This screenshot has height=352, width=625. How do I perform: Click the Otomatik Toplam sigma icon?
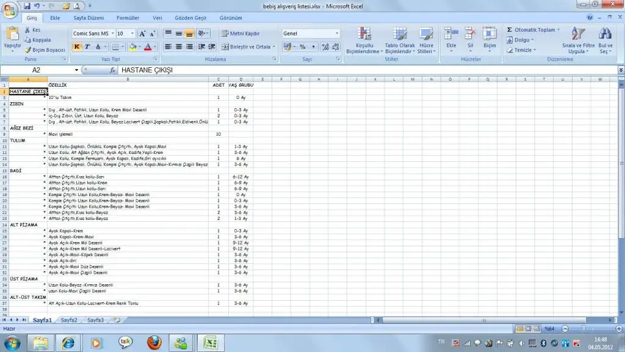point(510,29)
